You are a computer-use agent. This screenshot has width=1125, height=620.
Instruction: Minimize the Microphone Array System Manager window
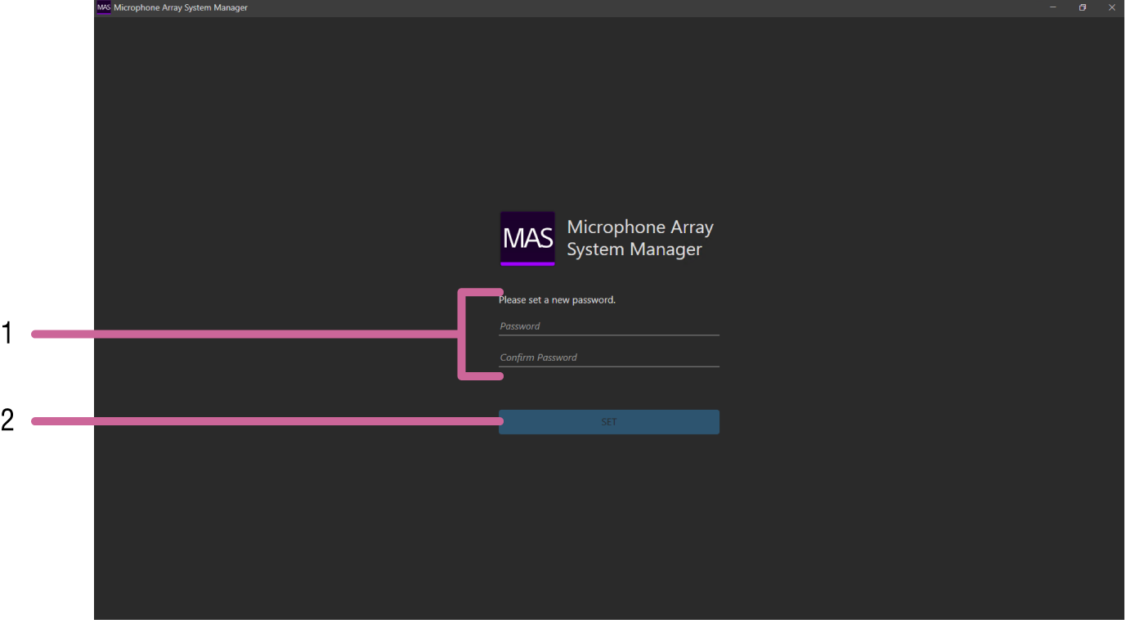tap(1052, 7)
